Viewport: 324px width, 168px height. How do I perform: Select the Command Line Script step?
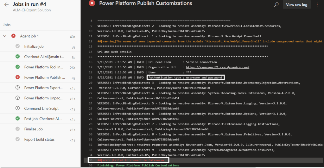(41, 109)
